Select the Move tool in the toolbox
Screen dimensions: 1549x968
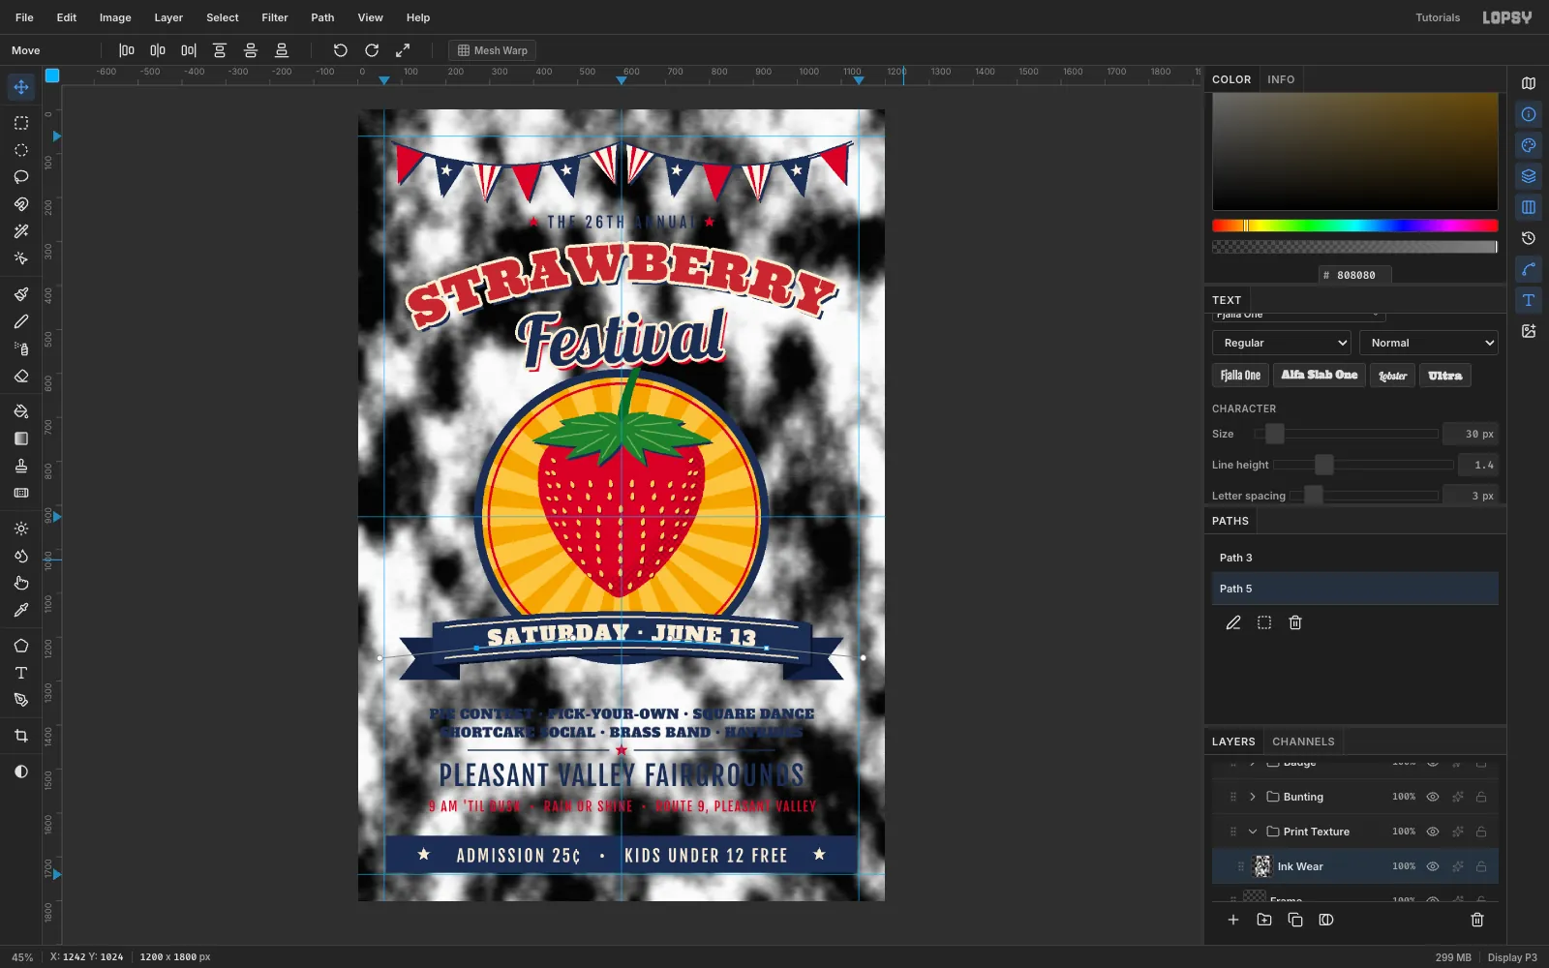coord(21,87)
